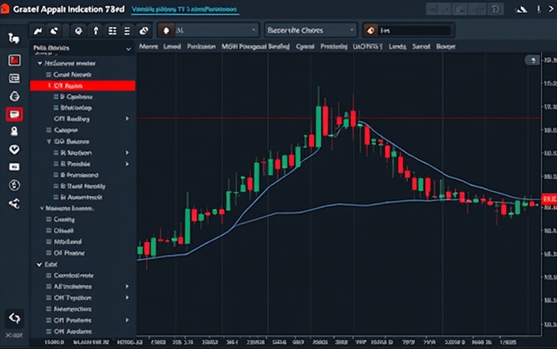557x349 pixels.
Task: Click the list view icon in top toolbar
Action: (x=112, y=31)
